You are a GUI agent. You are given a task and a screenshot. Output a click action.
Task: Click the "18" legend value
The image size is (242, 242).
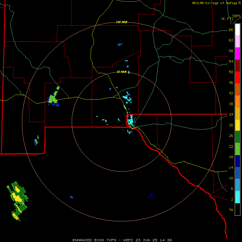pyautogui.click(x=231, y=157)
